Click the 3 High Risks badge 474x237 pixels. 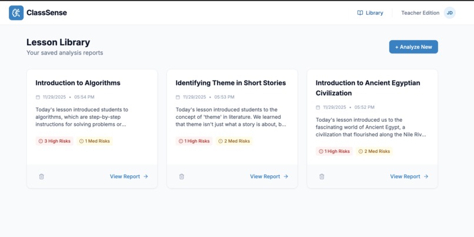click(54, 141)
